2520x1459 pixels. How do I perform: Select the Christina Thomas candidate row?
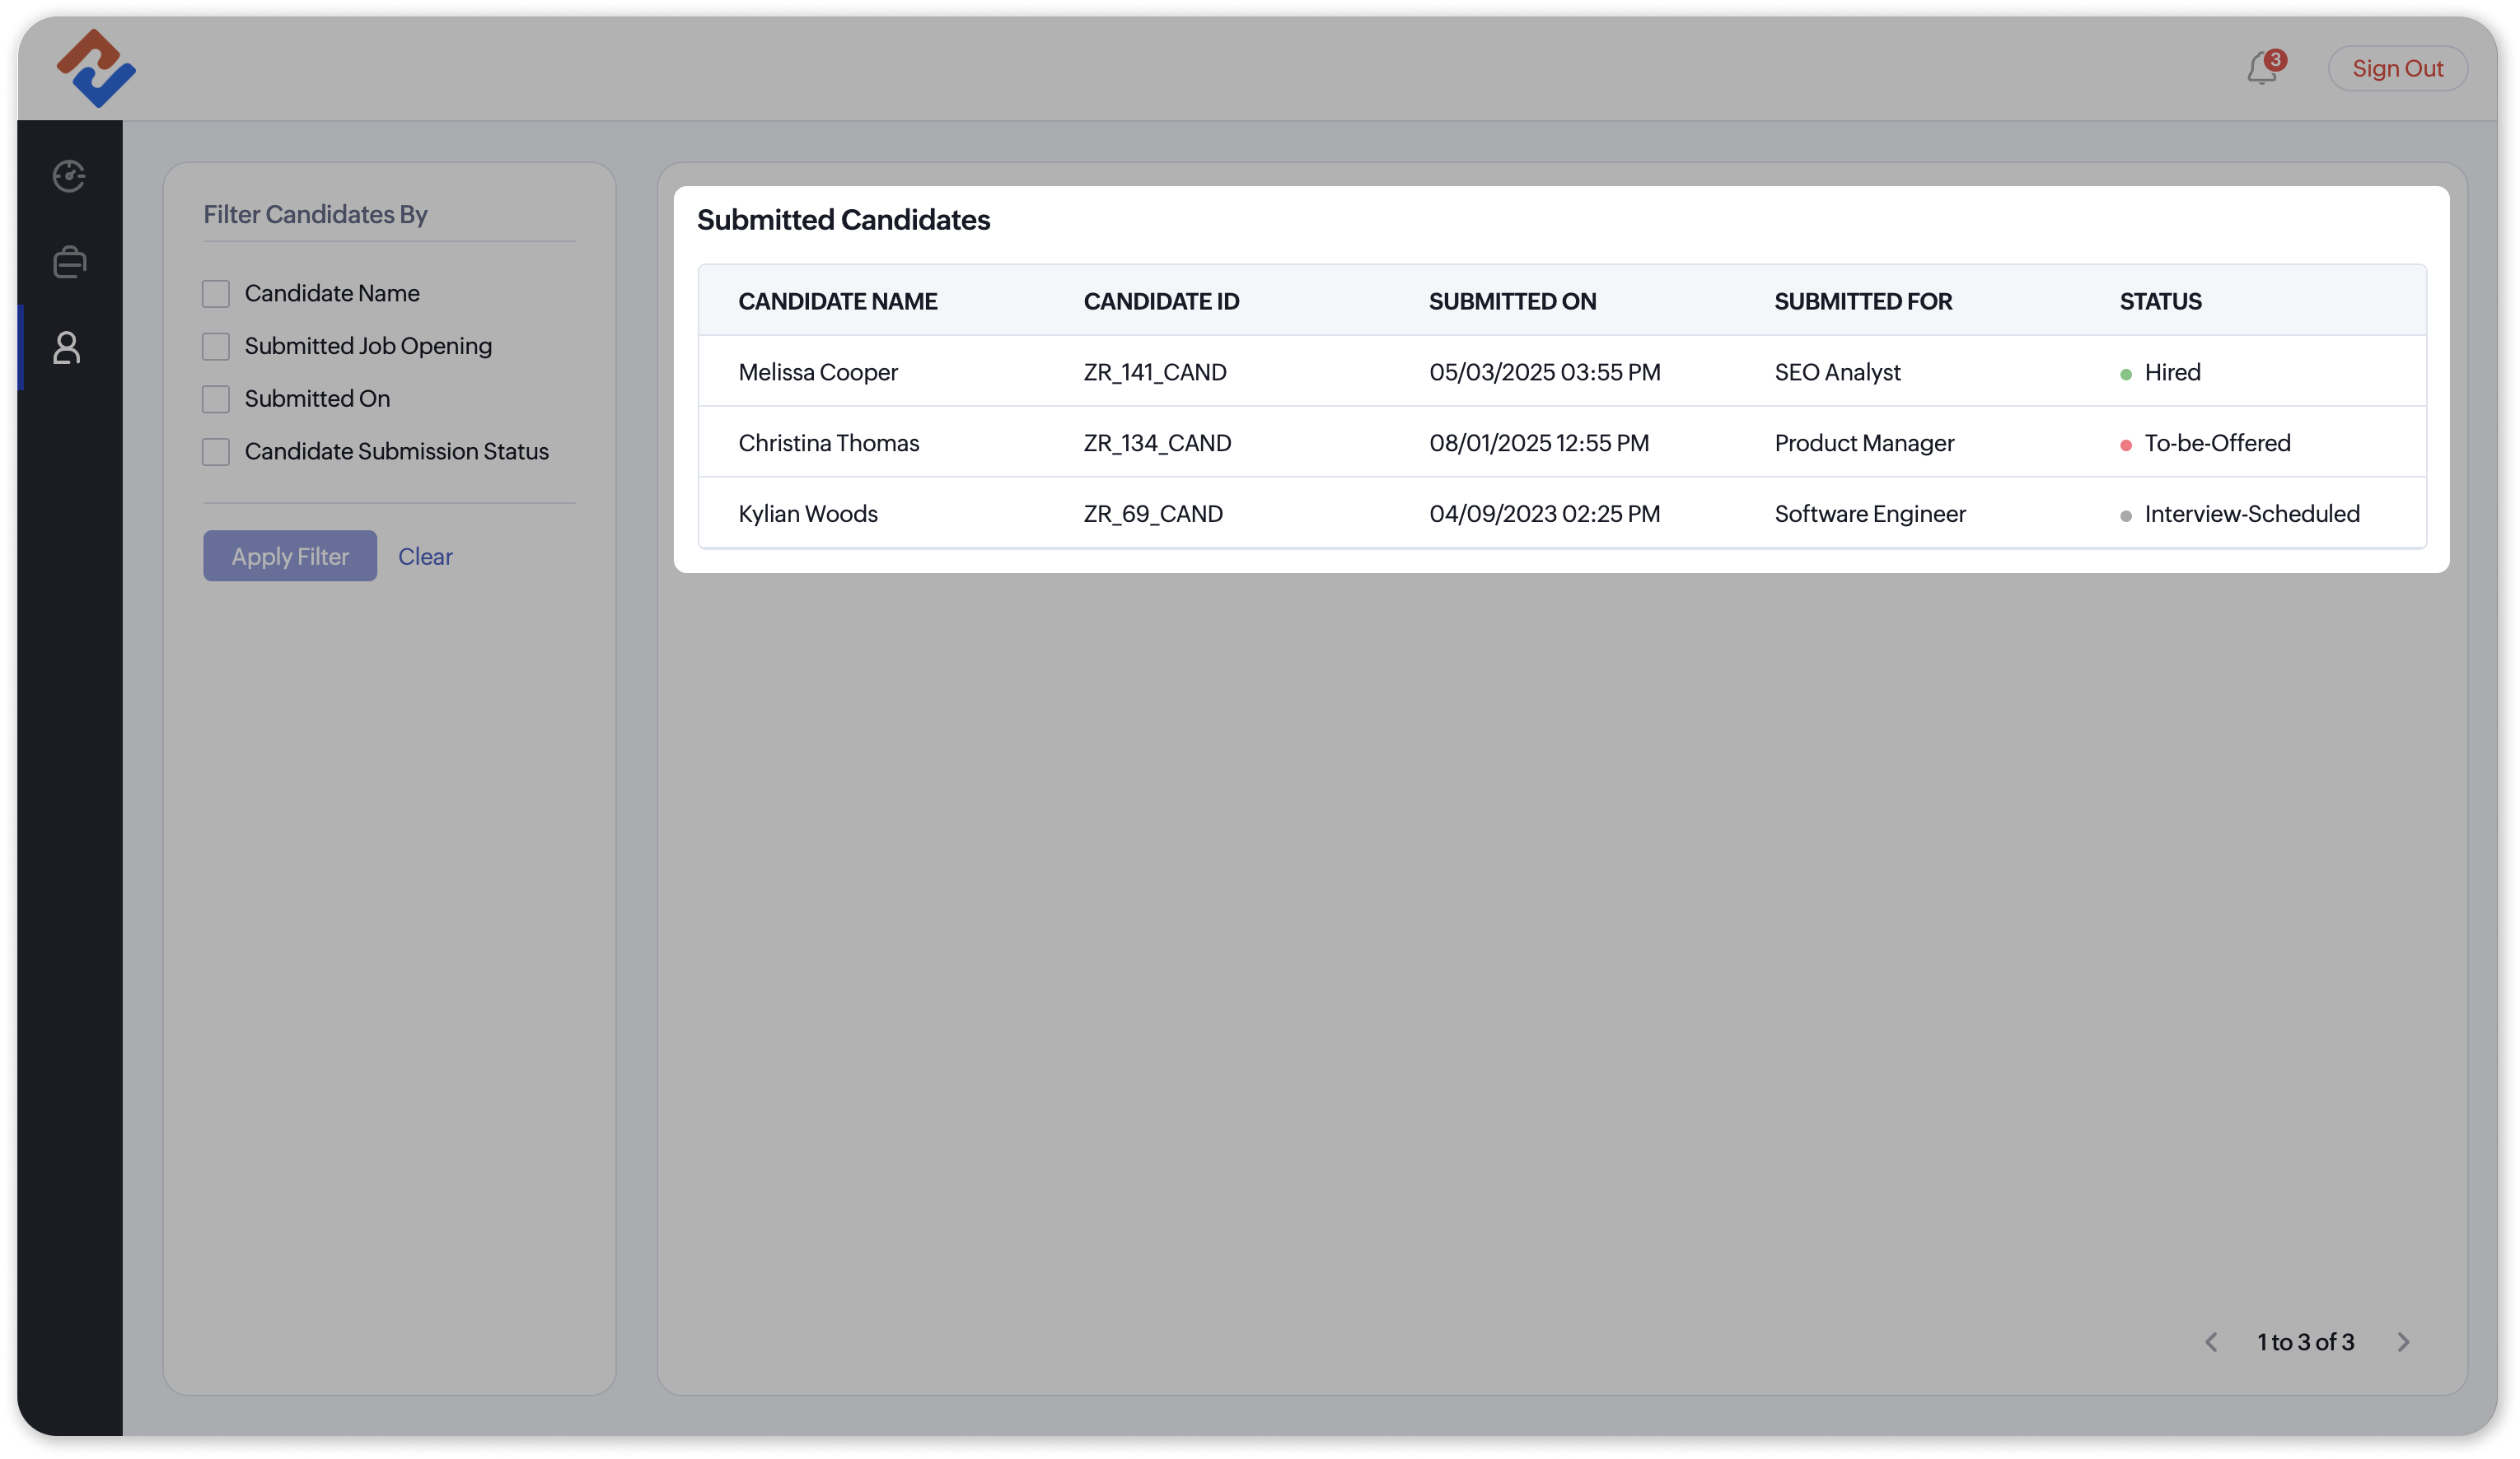828,443
